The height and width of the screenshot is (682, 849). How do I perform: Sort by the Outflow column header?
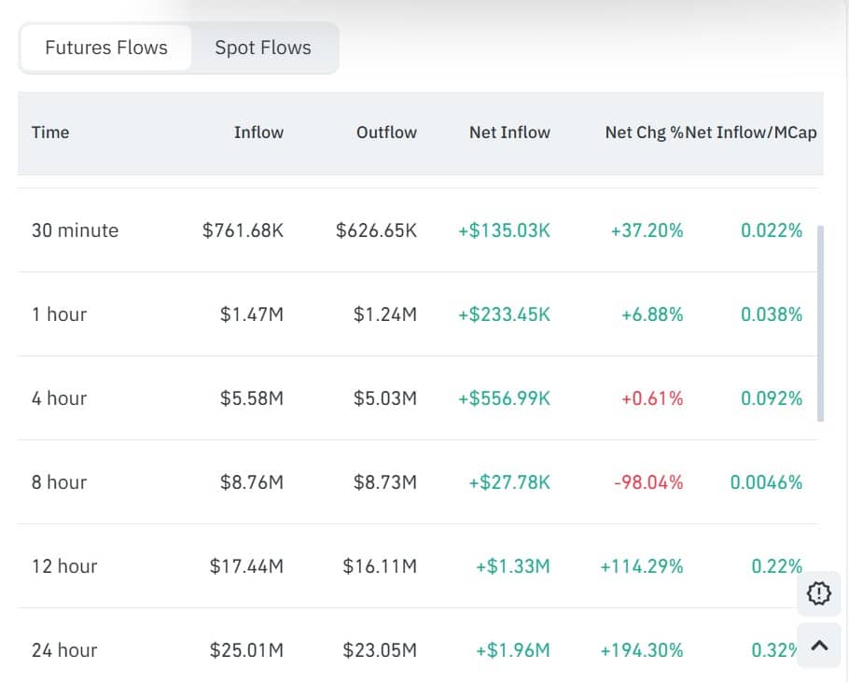pos(386,132)
